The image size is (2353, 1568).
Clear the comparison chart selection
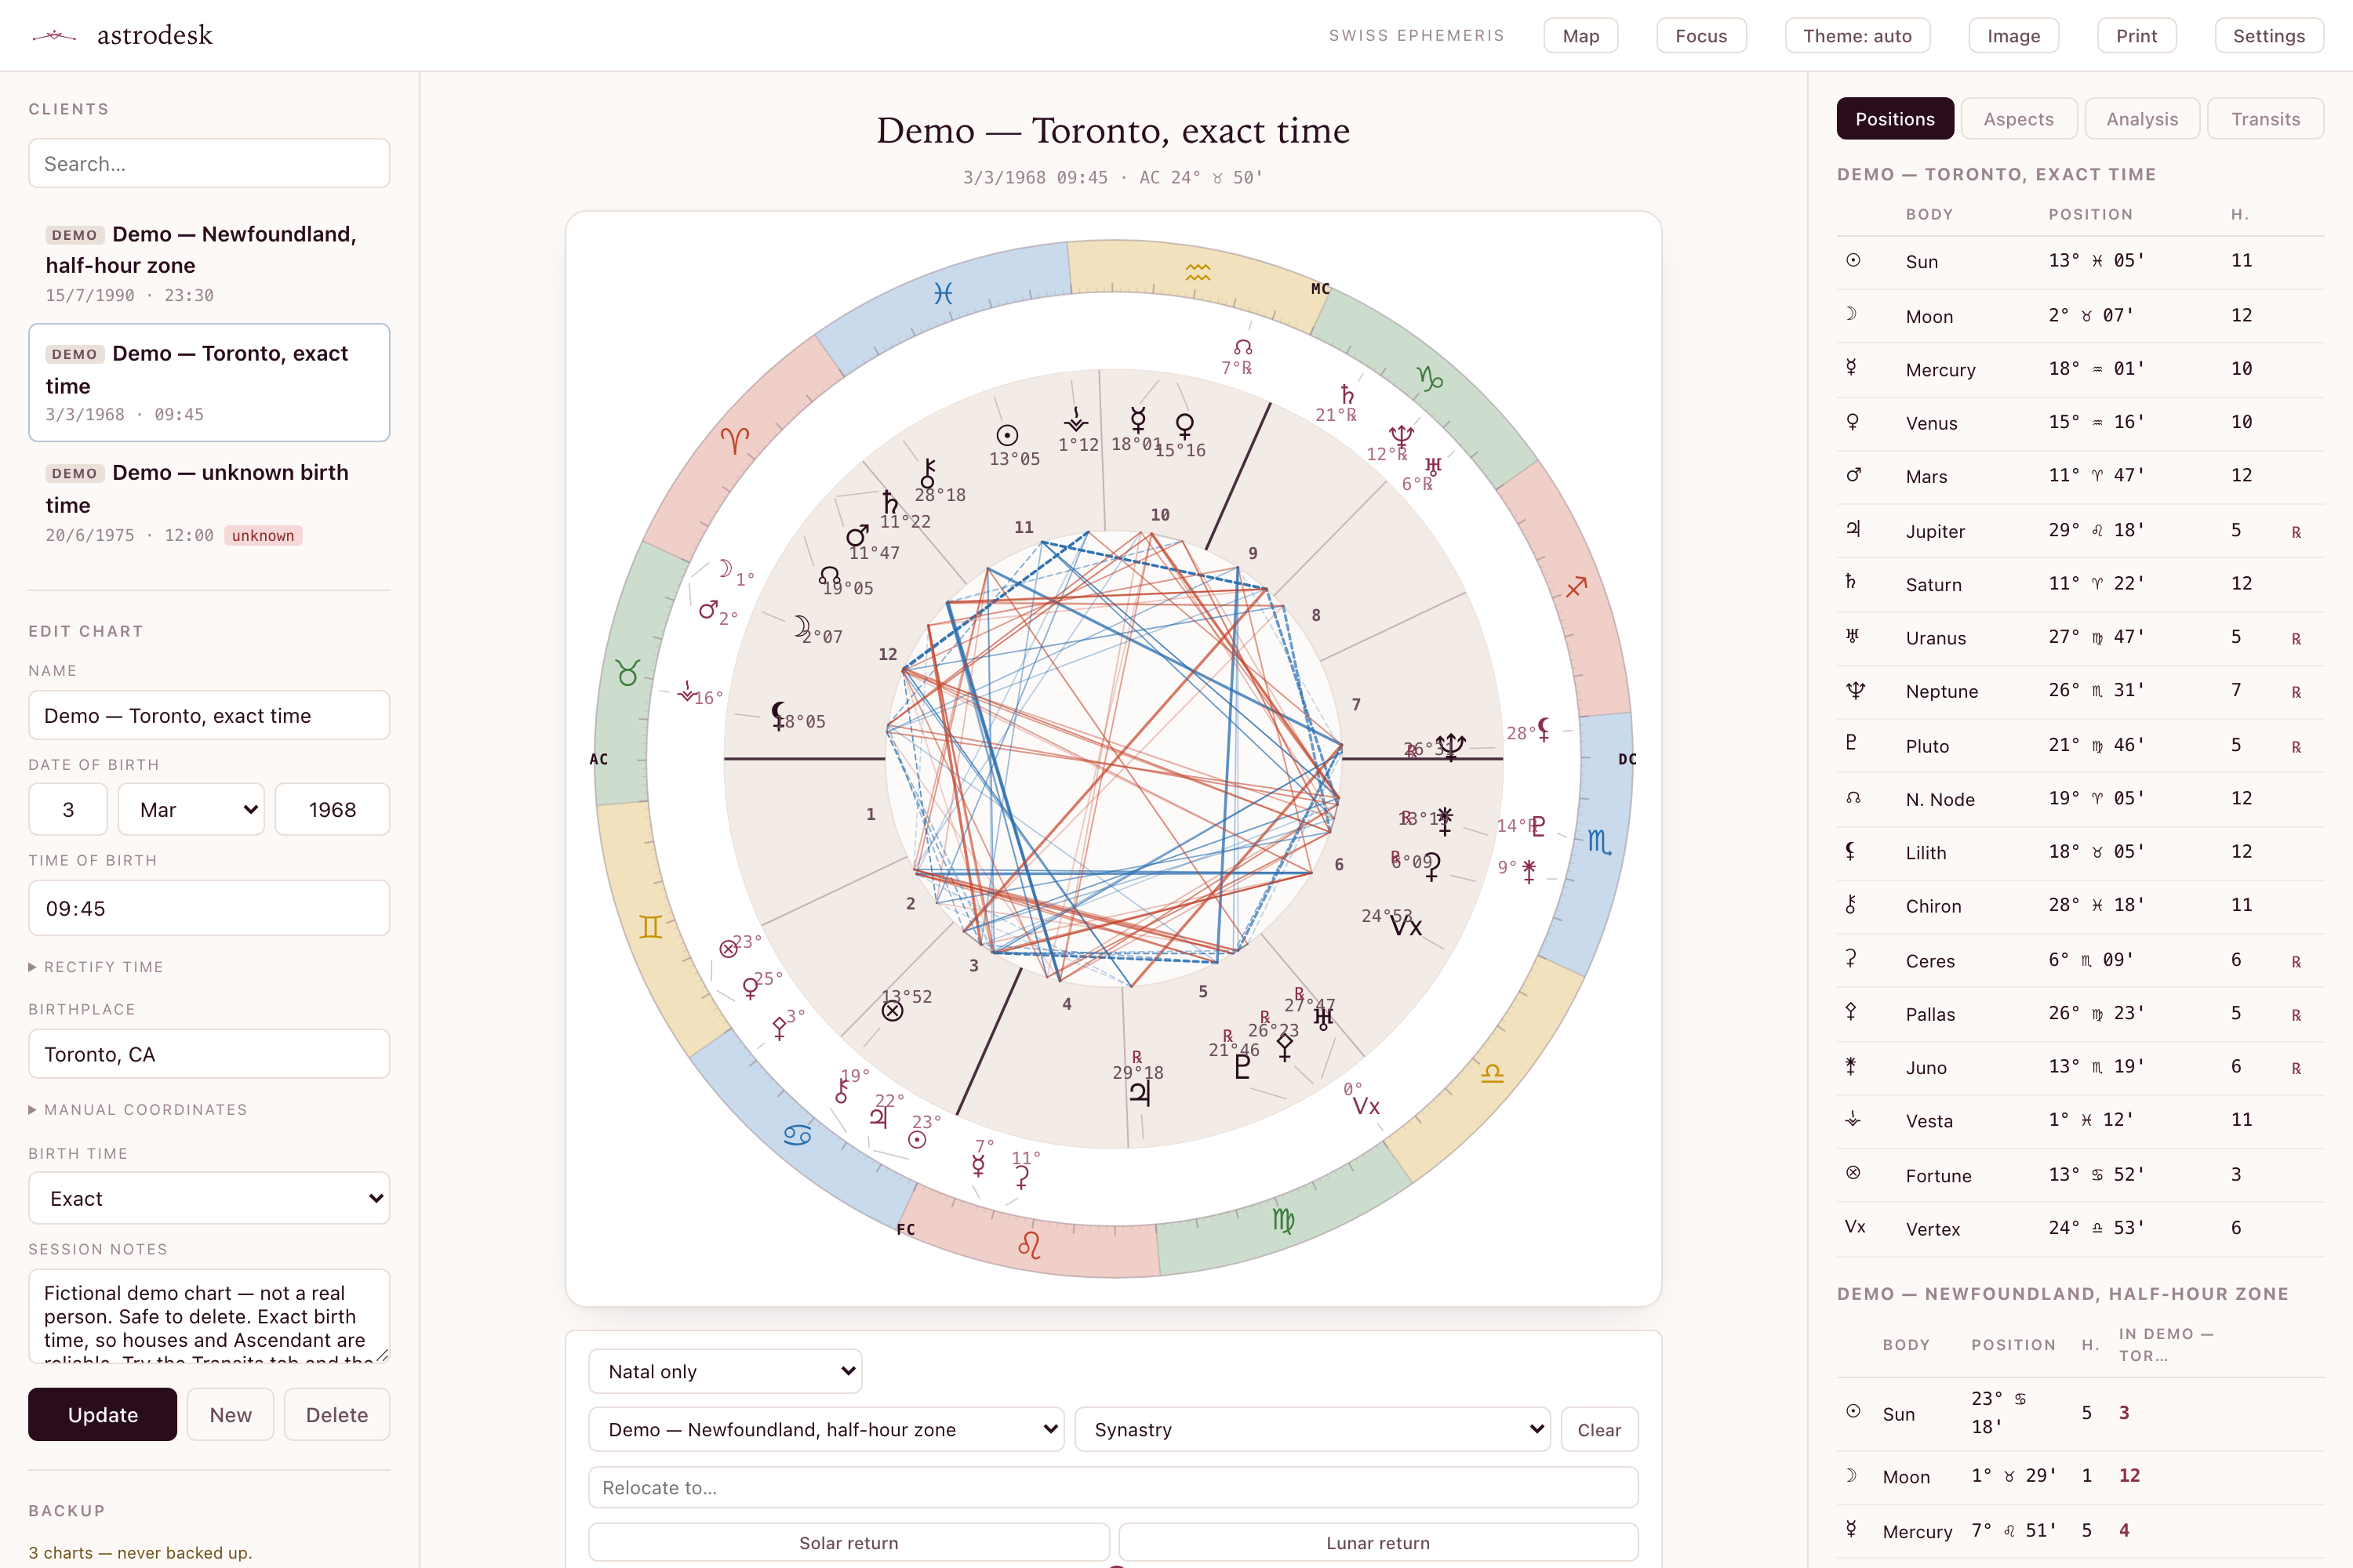(x=1598, y=1429)
